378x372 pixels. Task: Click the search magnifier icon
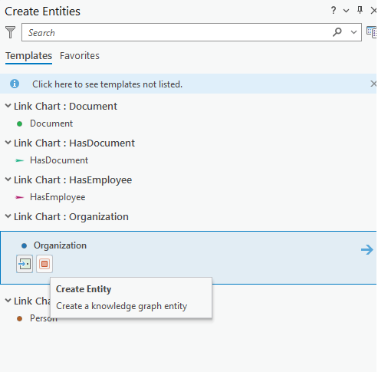[337, 32]
